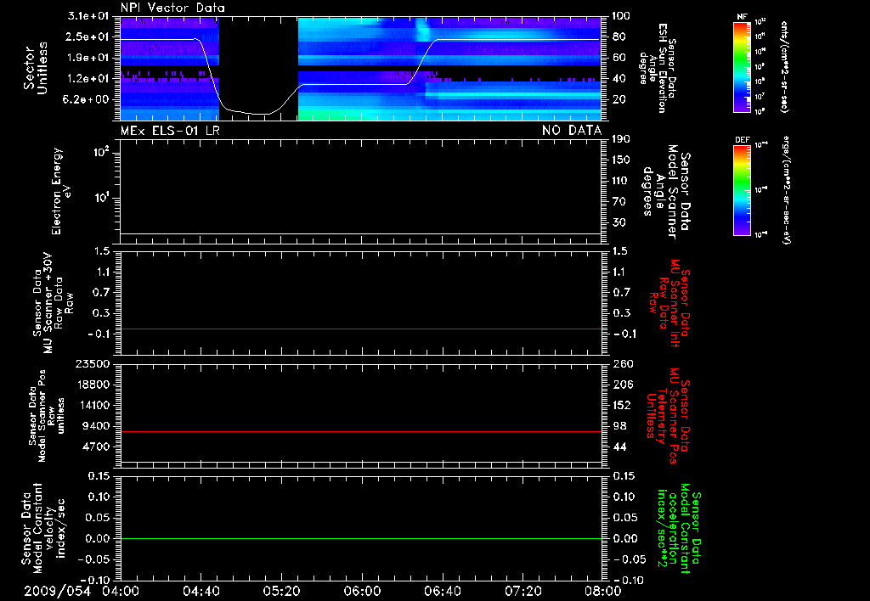Click the 4700 scanner position tick label
The width and height of the screenshot is (870, 601).
pyautogui.click(x=95, y=447)
